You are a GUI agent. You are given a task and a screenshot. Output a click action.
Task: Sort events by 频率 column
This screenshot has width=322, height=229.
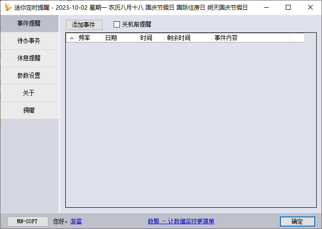[85, 38]
